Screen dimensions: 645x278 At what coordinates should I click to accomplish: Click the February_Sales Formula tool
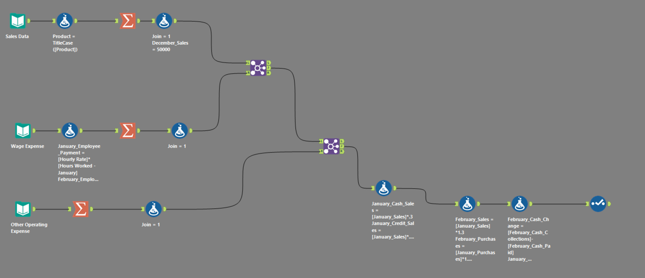point(467,204)
